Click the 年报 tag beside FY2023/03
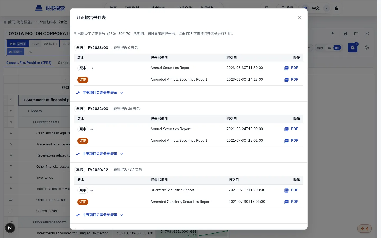Image resolution: width=381 pixels, height=238 pixels. point(80,48)
